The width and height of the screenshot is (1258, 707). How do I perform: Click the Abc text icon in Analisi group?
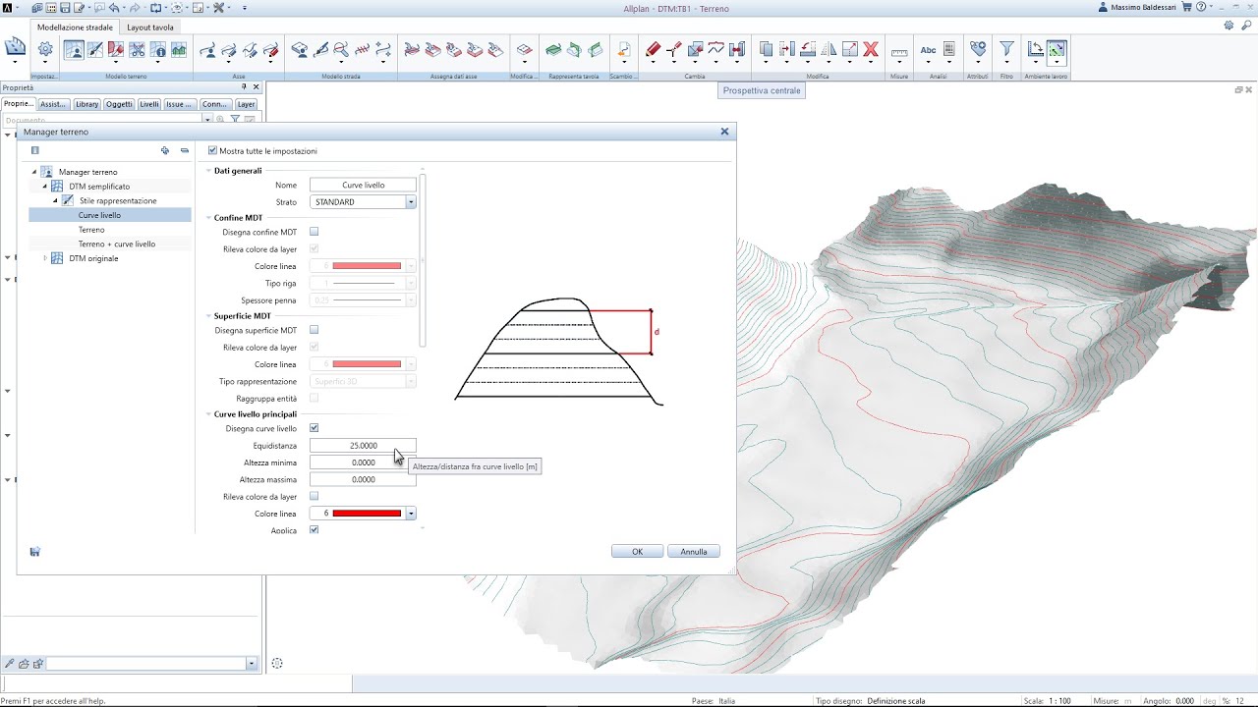pos(928,50)
